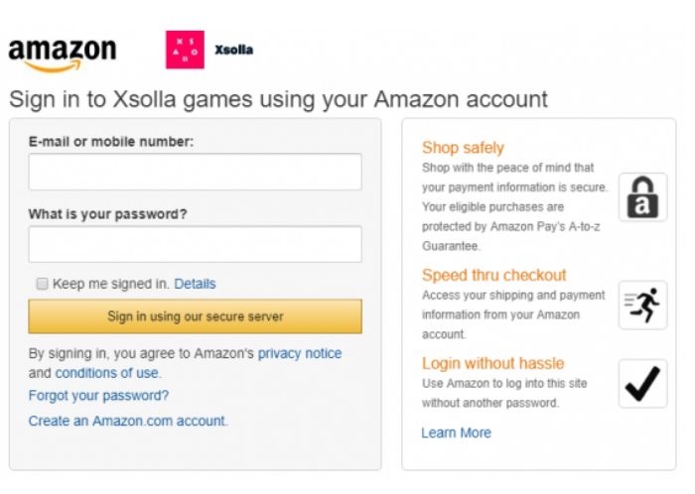
Task: Focus the password input field
Action: click(x=195, y=244)
